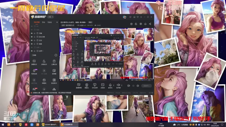This screenshot has height=127, width=226.
Task: Hide the 全屏 1 source layer
Action: point(32,51)
